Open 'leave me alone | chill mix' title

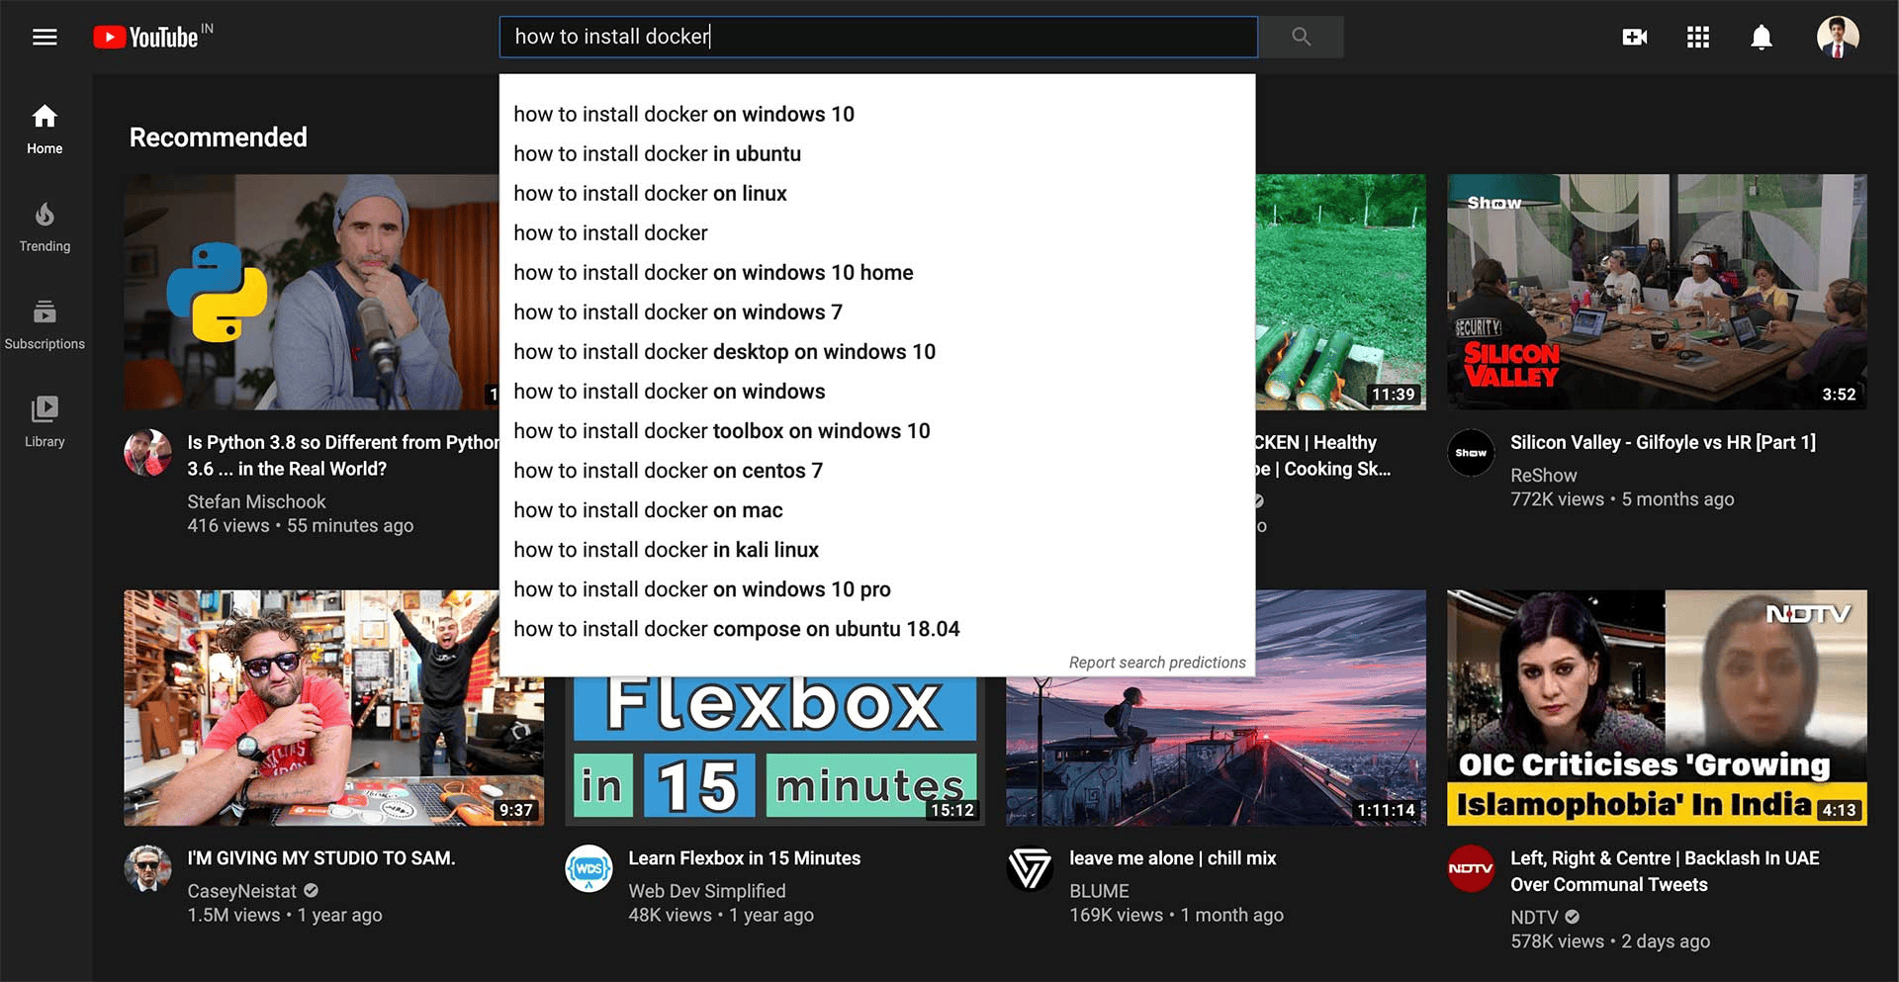pos(1173,858)
